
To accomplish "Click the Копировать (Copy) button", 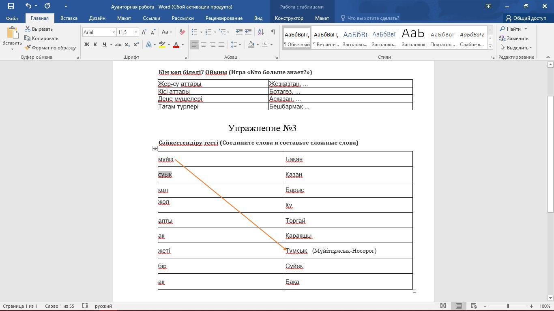I will pos(41,38).
